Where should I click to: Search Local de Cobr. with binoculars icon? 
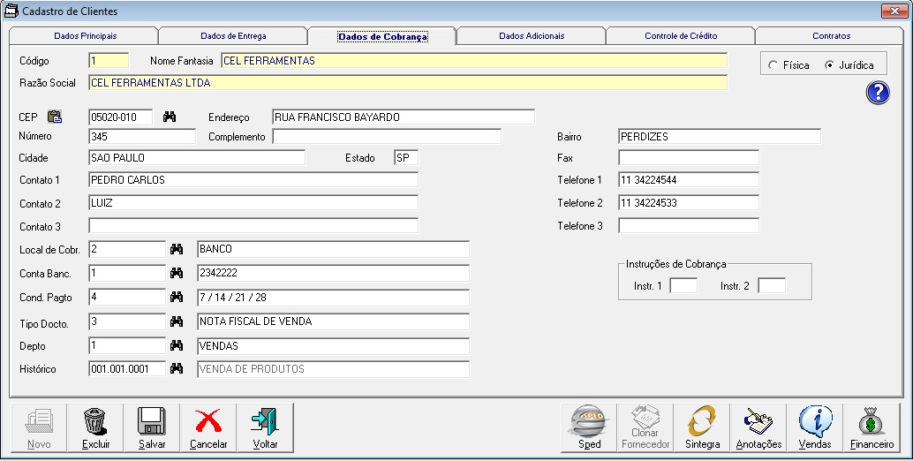[176, 249]
